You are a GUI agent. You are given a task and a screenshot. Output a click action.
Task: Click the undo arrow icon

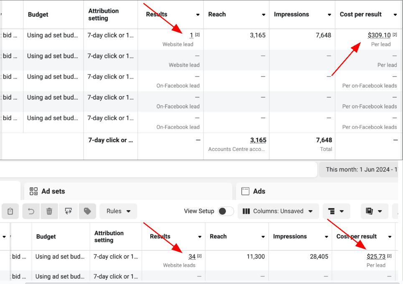(31, 211)
